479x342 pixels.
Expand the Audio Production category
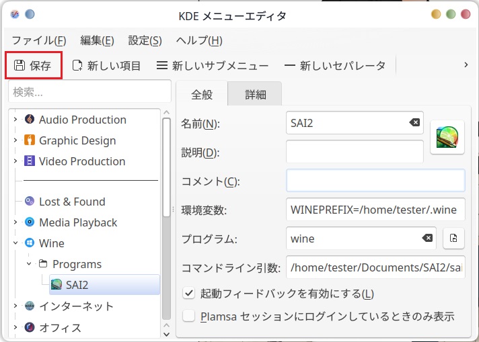click(15, 120)
